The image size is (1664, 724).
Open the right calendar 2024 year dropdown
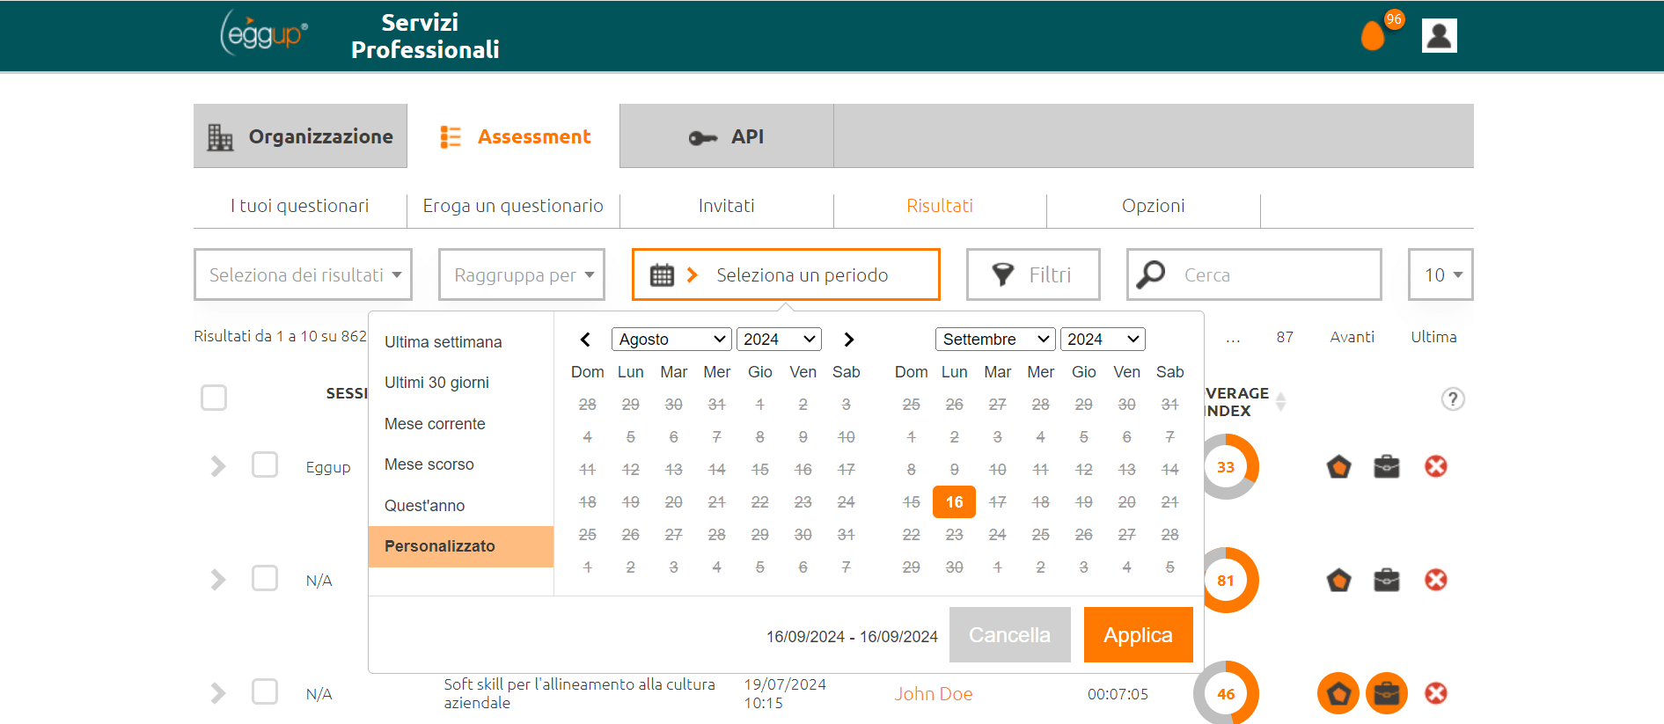click(1103, 340)
